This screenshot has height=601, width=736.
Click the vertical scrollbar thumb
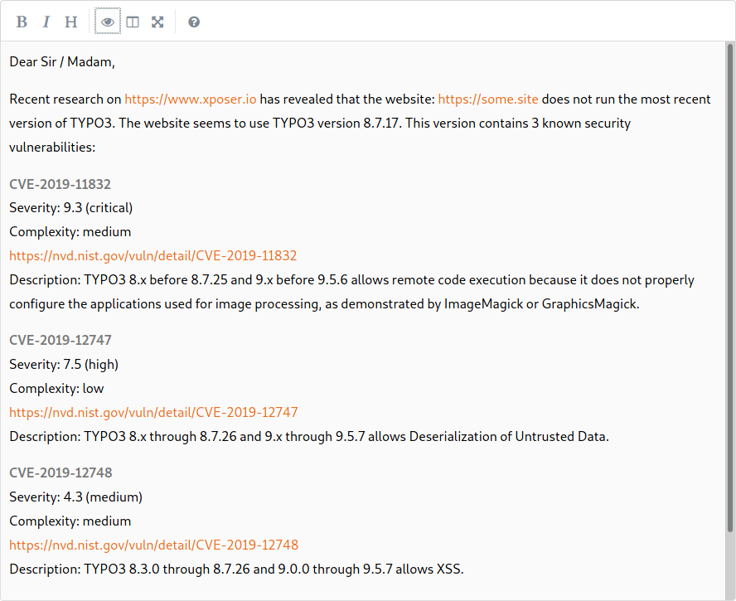point(730,288)
